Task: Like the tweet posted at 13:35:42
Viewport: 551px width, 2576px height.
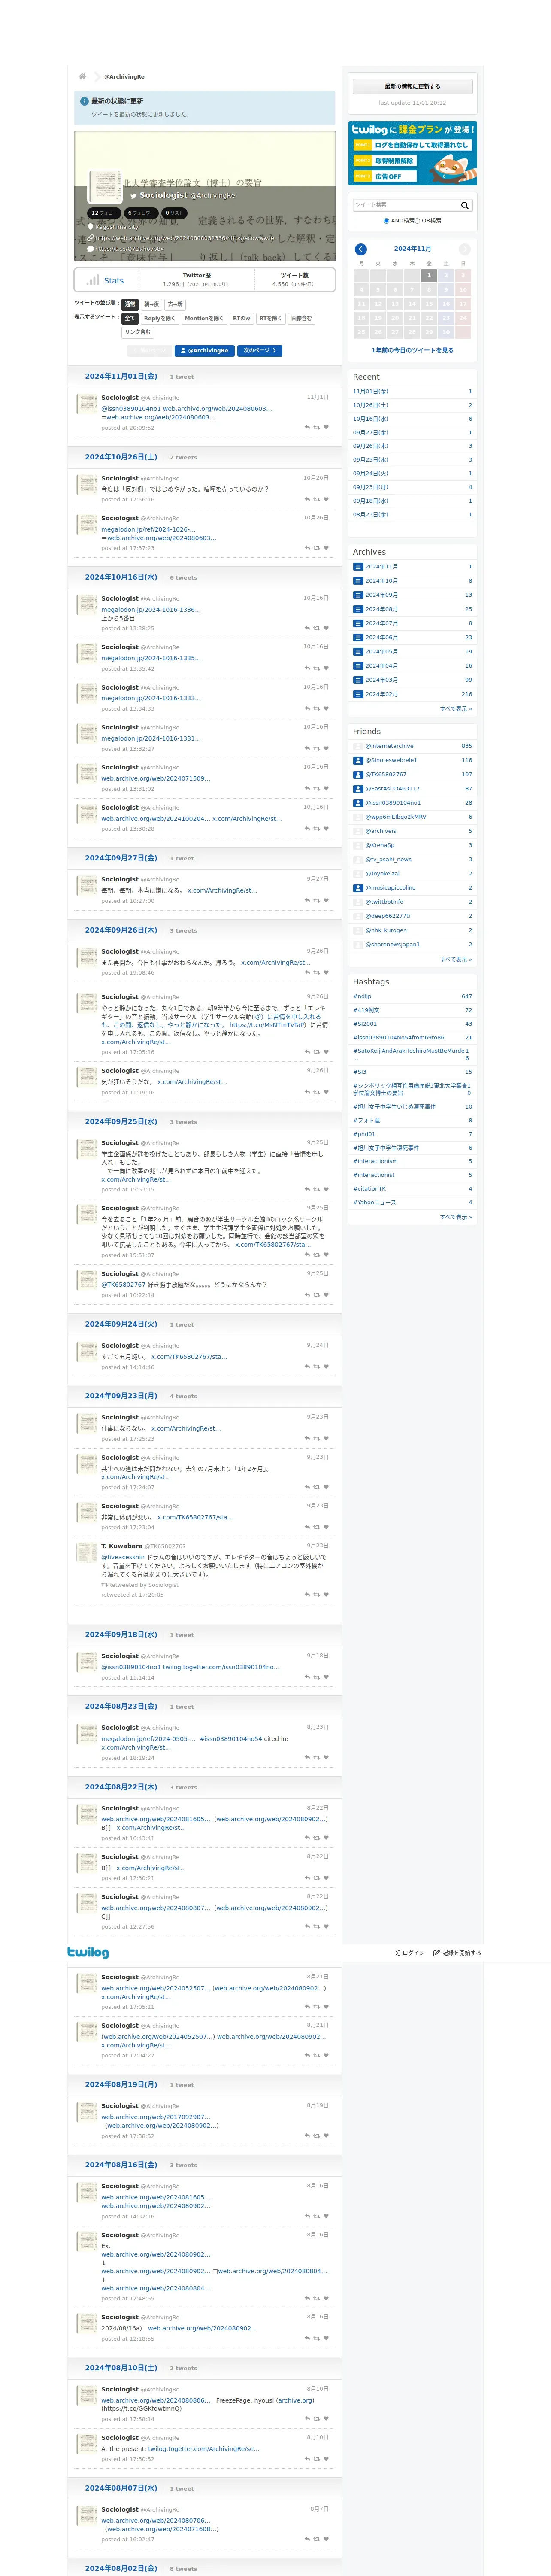Action: (x=326, y=668)
